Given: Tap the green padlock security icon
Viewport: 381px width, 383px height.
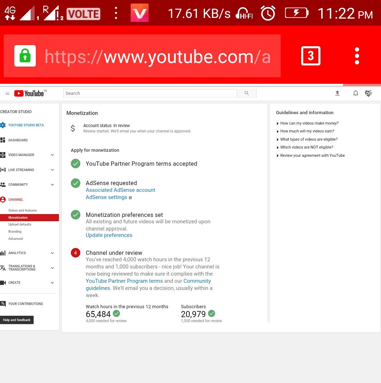Looking at the screenshot, I should (25, 56).
